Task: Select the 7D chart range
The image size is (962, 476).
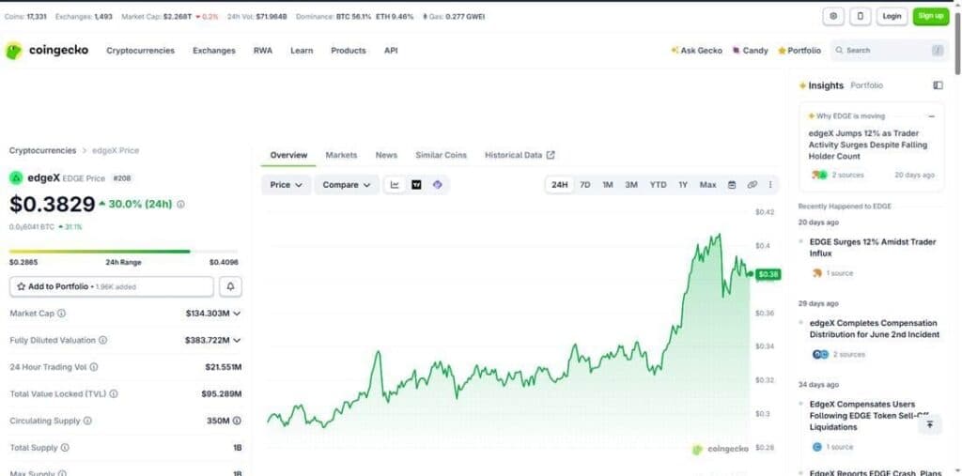Action: click(585, 185)
